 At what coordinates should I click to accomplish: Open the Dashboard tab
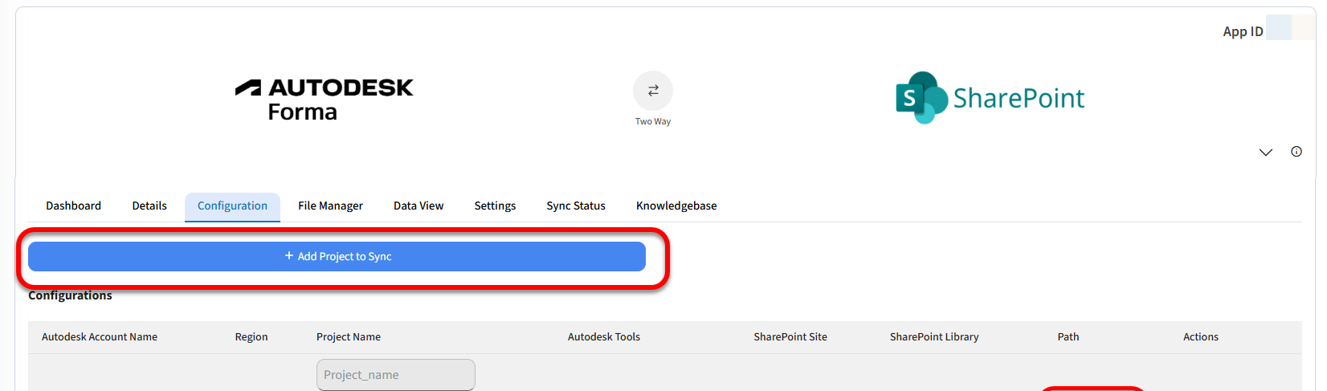(73, 206)
